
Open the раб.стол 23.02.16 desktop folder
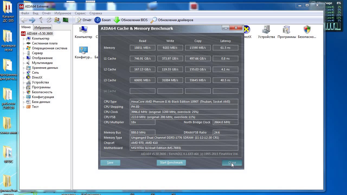8,98
